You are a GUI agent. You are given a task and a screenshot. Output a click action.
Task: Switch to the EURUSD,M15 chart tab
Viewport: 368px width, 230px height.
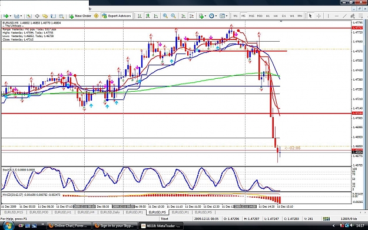click(x=14, y=212)
